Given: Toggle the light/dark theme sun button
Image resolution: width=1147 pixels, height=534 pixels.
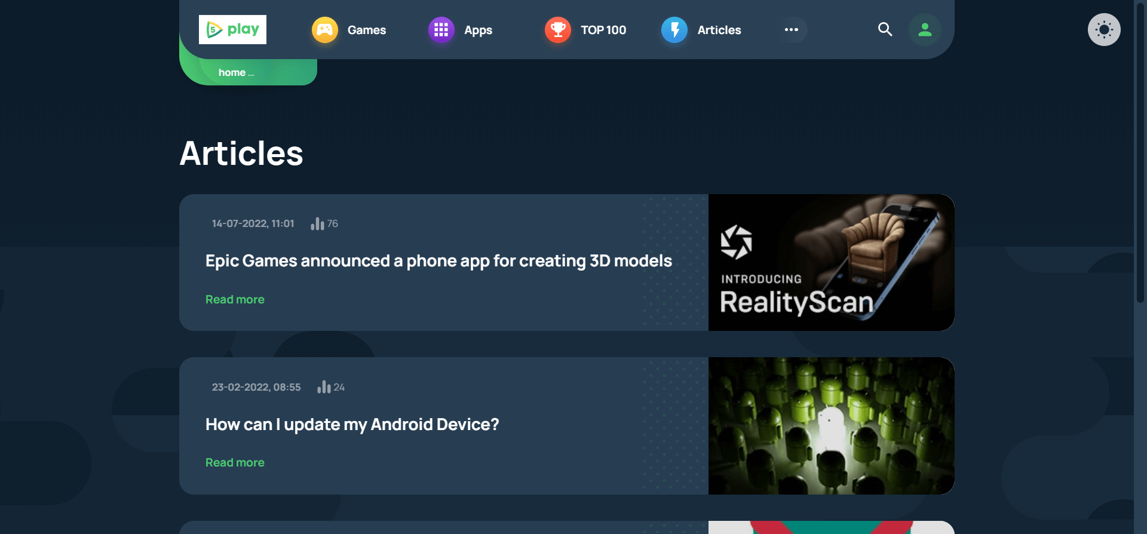Looking at the screenshot, I should tap(1103, 30).
